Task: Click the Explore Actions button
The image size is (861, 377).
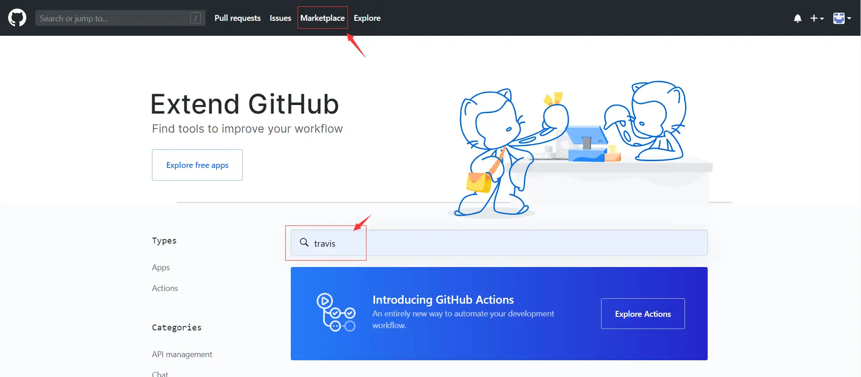Action: tap(642, 314)
